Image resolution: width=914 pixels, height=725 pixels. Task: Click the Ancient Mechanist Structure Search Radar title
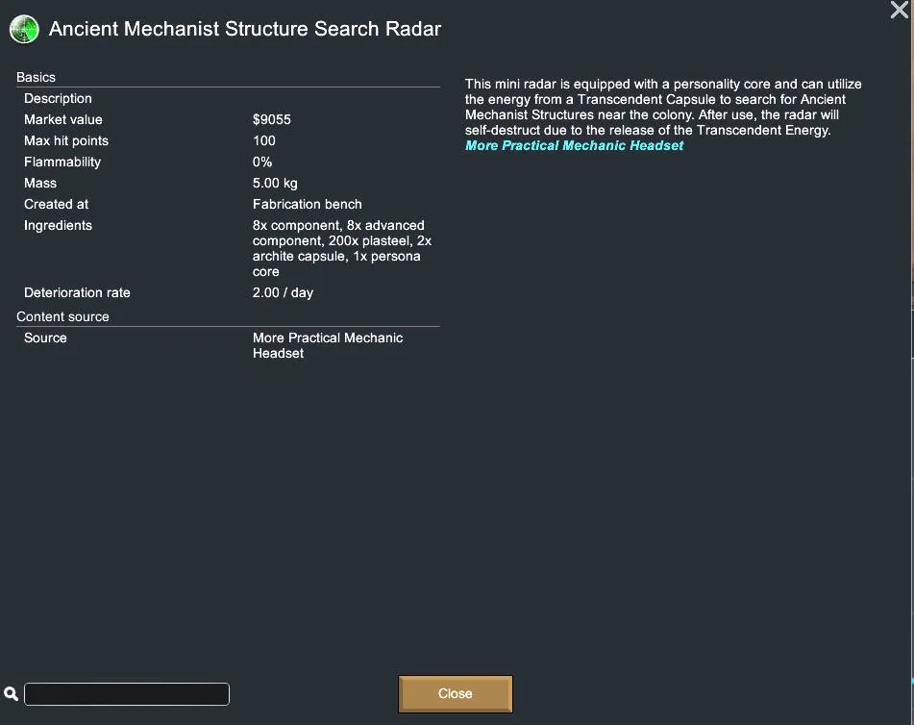coord(245,29)
